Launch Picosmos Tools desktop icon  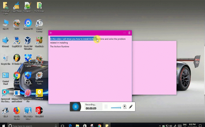click(x=39, y=78)
